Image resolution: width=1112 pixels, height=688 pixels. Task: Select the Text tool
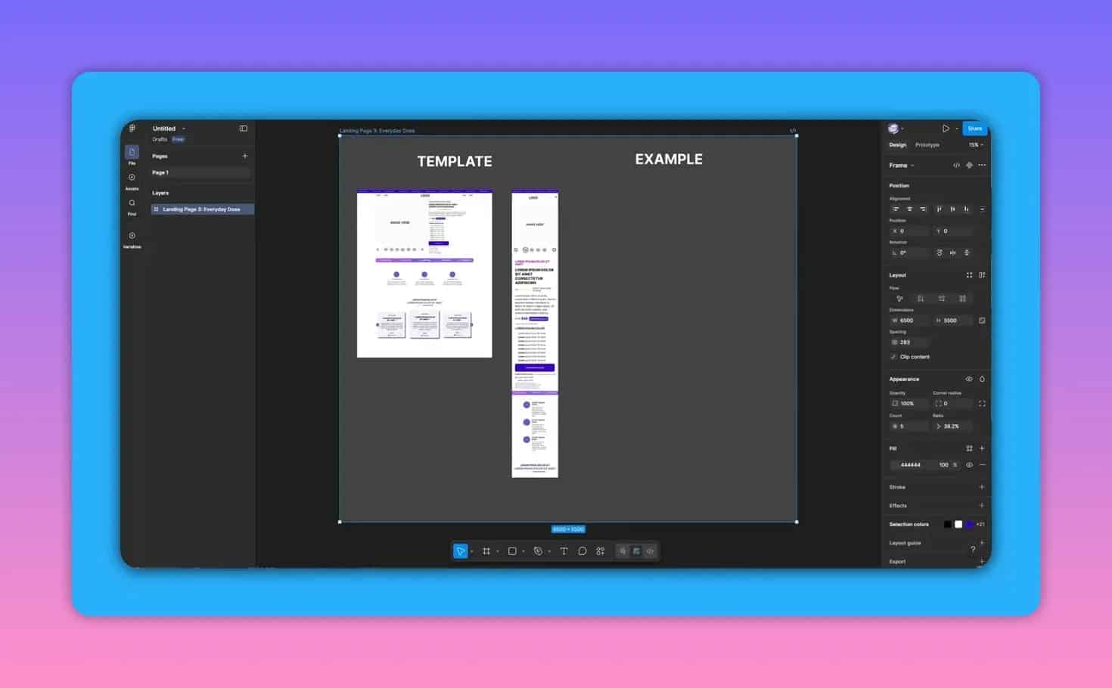pyautogui.click(x=564, y=551)
